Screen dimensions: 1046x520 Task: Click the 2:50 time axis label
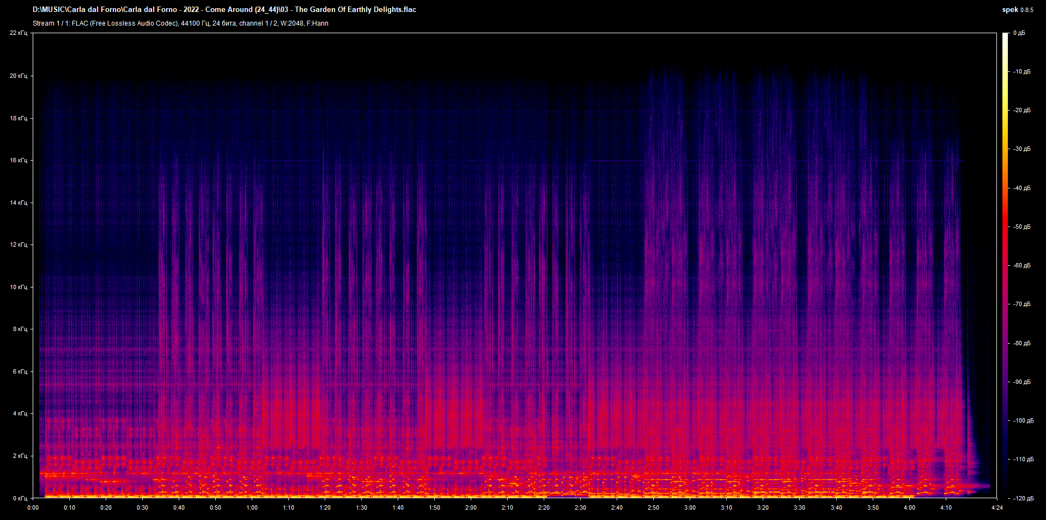click(654, 507)
